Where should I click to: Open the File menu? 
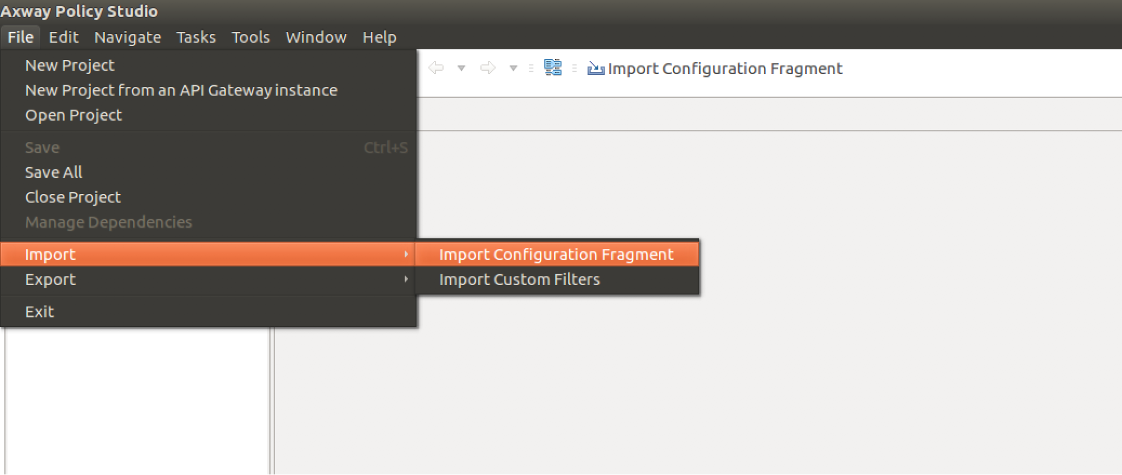pyautogui.click(x=20, y=37)
